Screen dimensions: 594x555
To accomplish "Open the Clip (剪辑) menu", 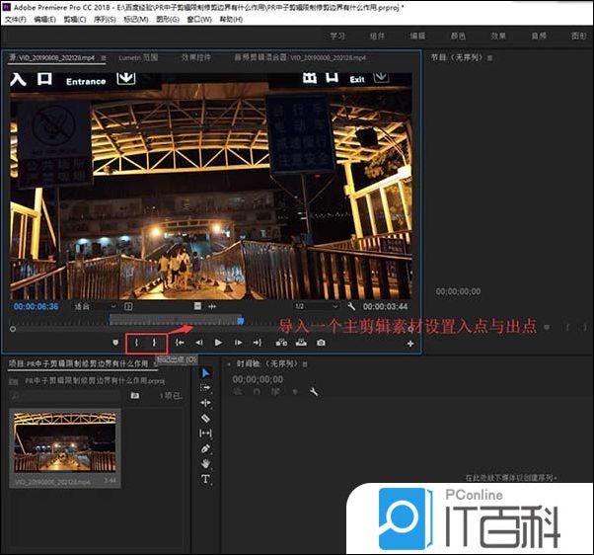I will (75, 19).
